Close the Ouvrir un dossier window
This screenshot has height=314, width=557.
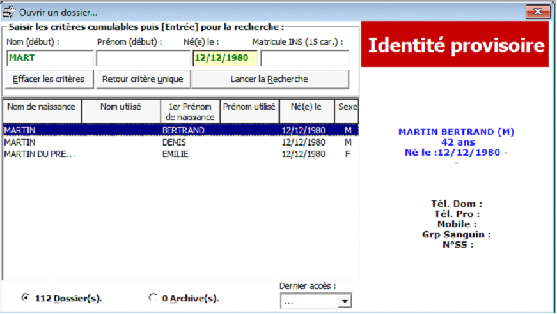click(538, 12)
